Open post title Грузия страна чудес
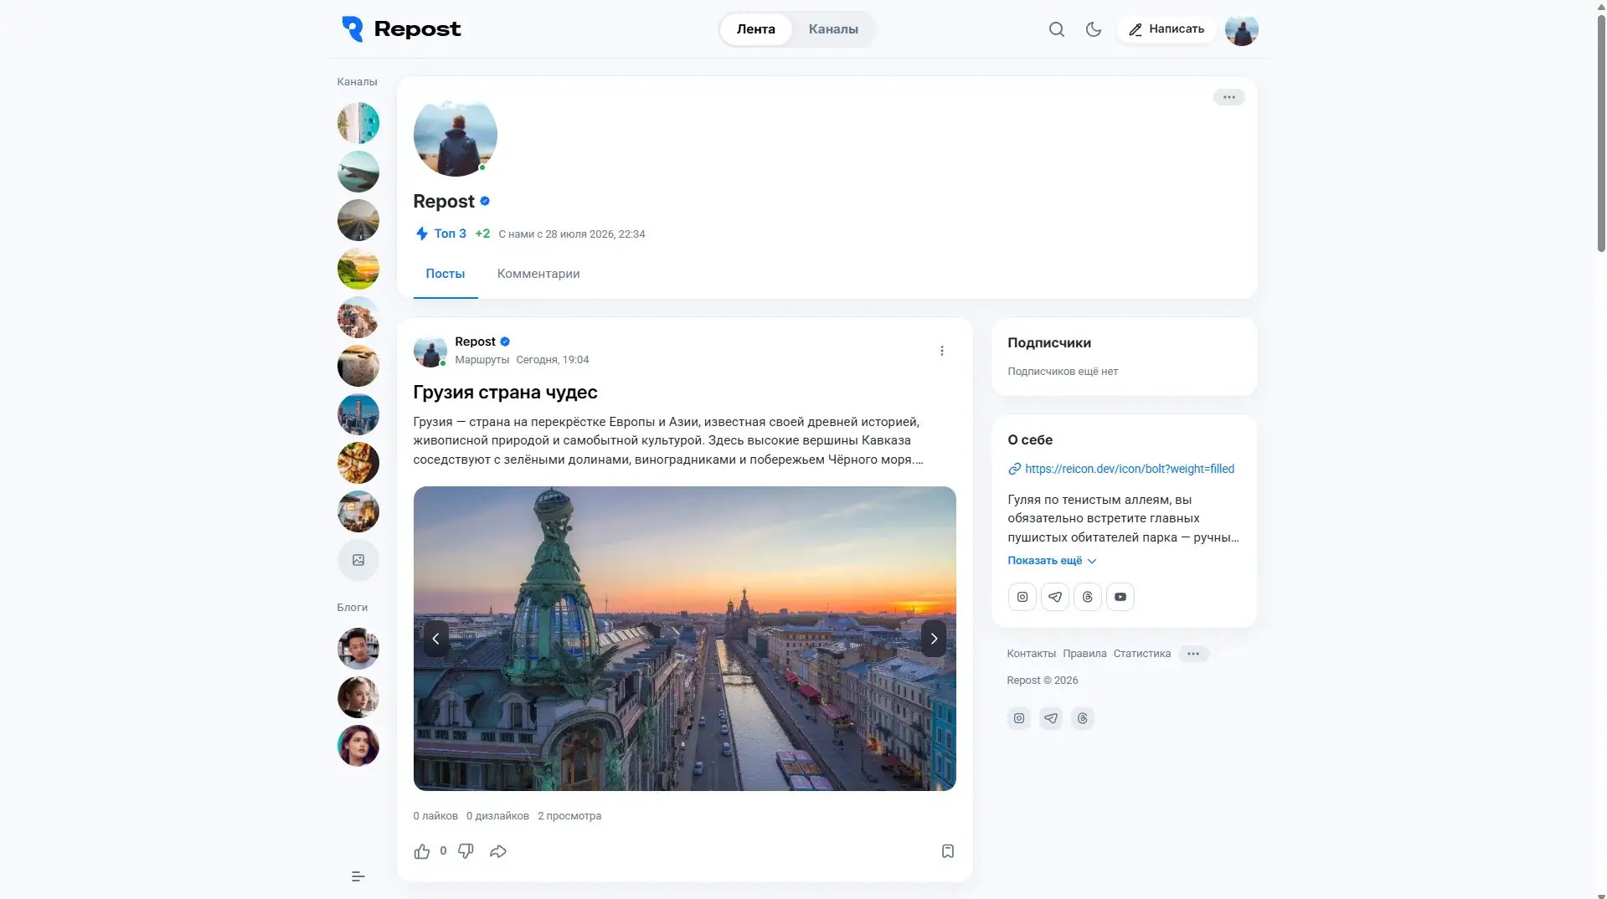 click(x=505, y=393)
